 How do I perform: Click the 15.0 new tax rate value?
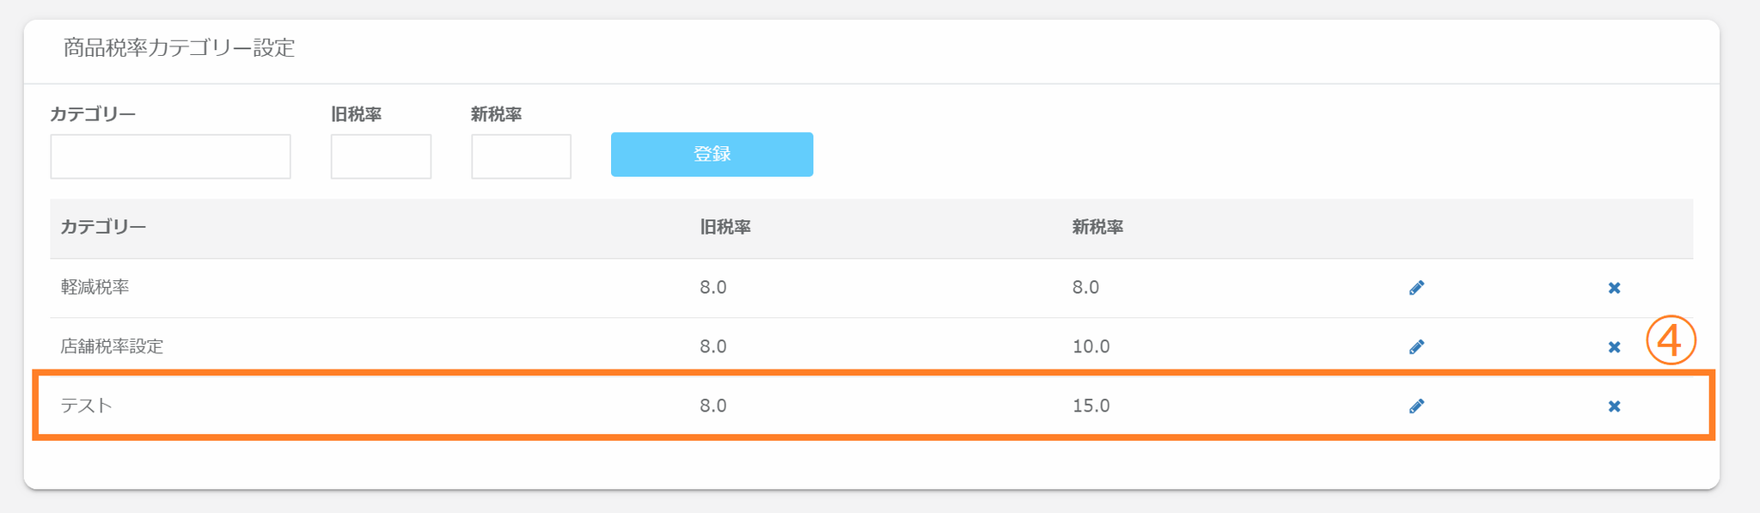pyautogui.click(x=1091, y=406)
